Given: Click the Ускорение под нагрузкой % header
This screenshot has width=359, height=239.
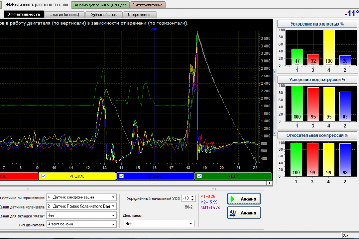Looking at the screenshot, I should click(317, 80).
